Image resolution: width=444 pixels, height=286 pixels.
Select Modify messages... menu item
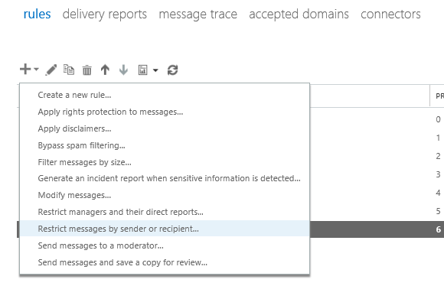[165, 195]
